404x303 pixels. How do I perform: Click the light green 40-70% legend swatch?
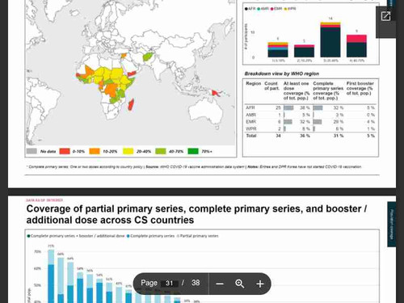160,151
